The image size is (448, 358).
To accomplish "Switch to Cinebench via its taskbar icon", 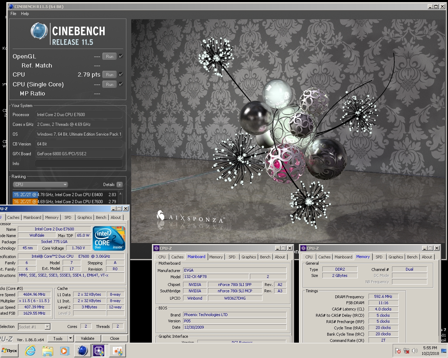I will pyautogui.click(x=82, y=351).
